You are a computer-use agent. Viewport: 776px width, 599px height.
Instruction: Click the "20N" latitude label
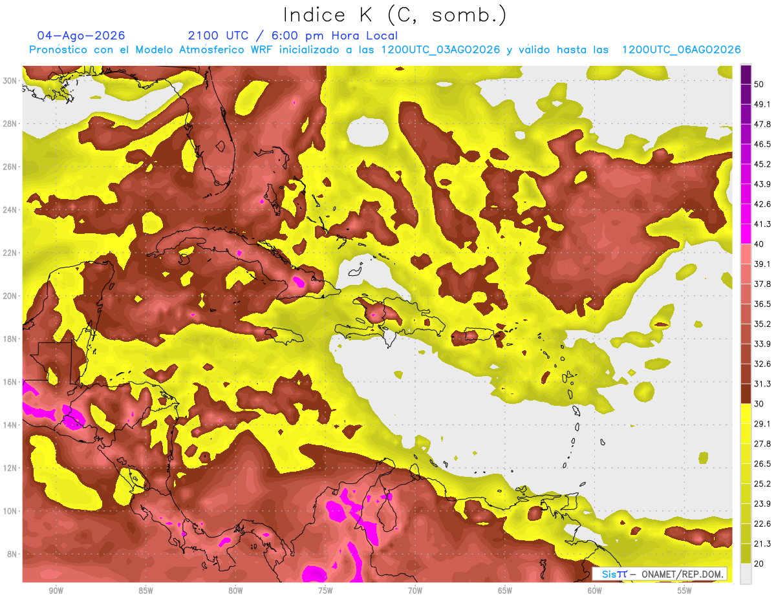coord(10,296)
